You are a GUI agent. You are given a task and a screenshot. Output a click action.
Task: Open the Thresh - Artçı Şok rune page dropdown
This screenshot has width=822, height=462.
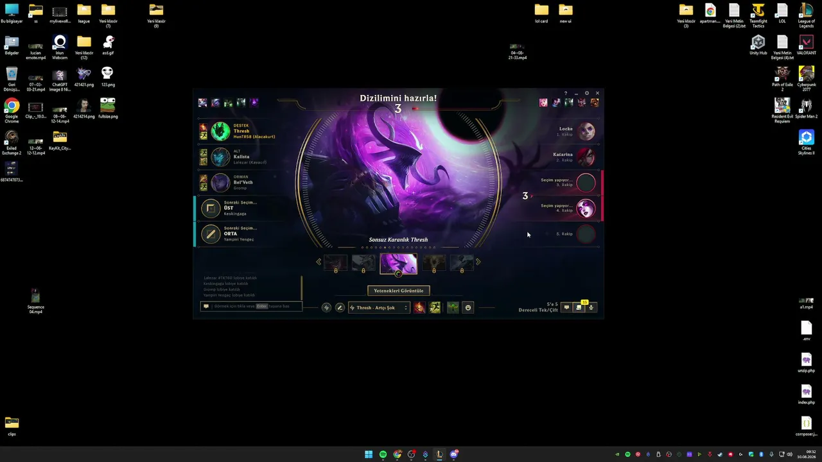point(379,308)
